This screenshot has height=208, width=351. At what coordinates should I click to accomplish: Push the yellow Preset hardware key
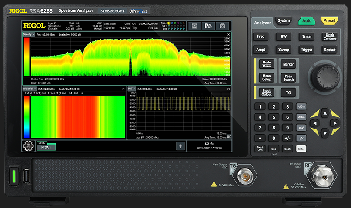329,20
